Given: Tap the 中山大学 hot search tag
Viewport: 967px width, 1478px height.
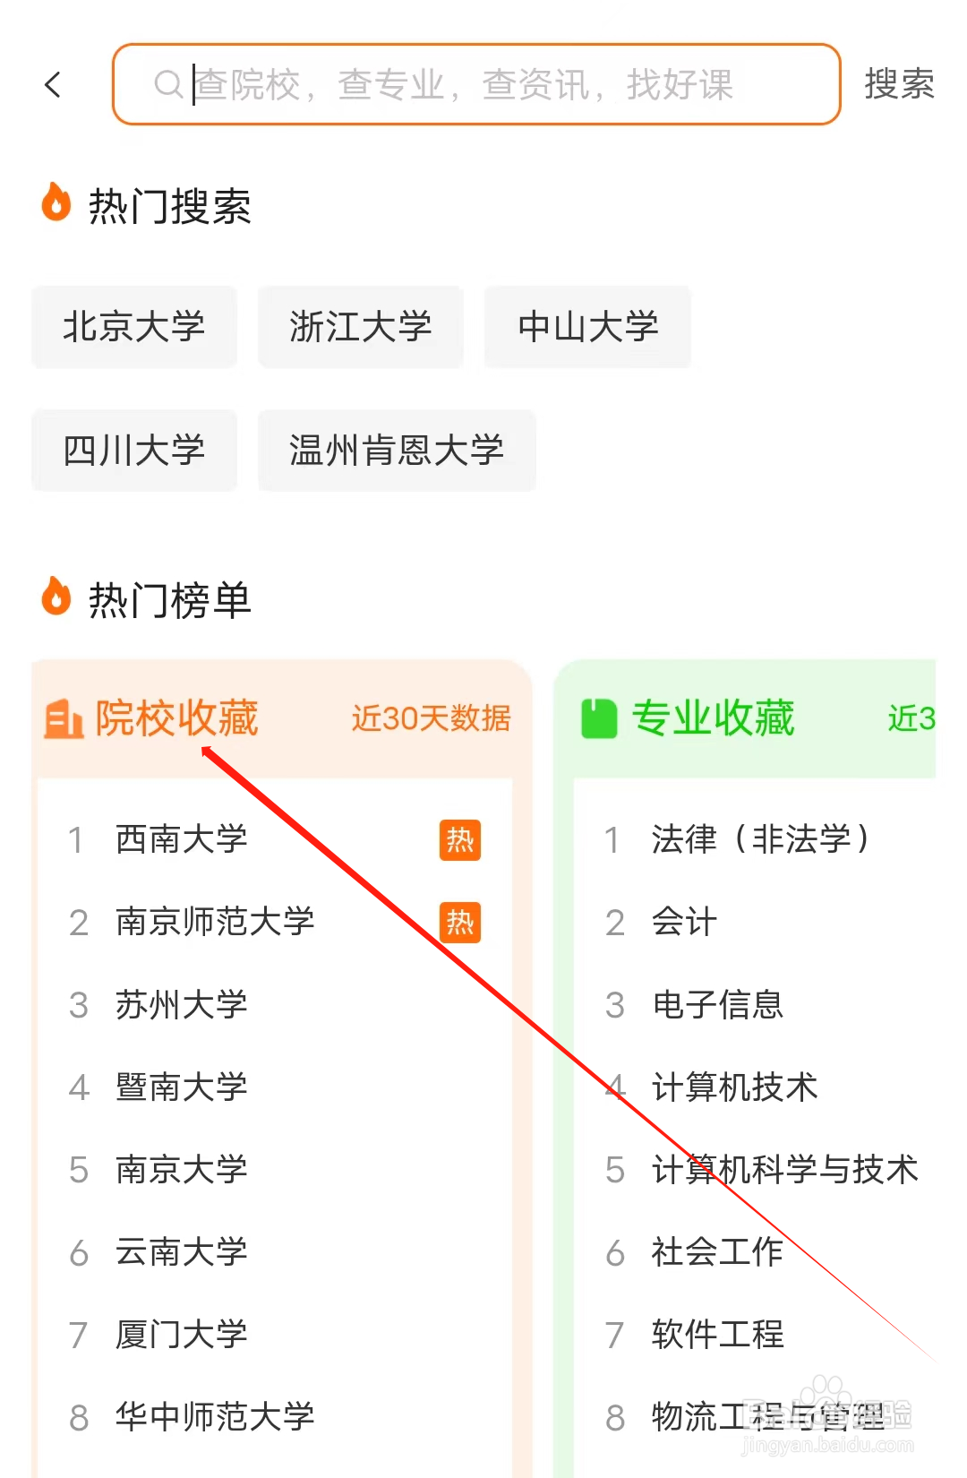Looking at the screenshot, I should 587,327.
